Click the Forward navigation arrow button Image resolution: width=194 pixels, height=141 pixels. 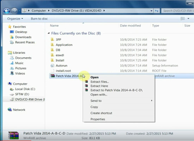[14, 11]
